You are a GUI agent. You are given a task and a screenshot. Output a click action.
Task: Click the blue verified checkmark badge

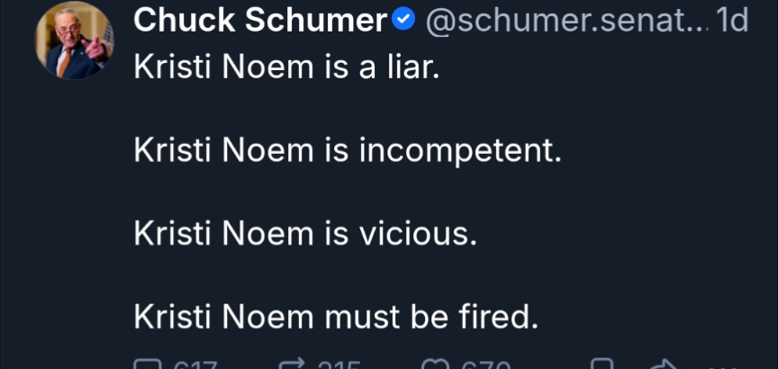point(405,21)
